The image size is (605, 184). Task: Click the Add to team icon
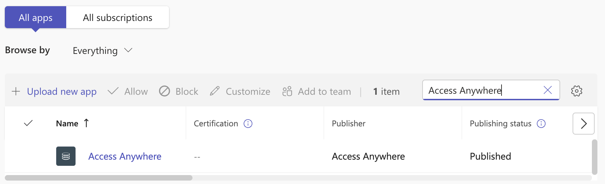(287, 91)
